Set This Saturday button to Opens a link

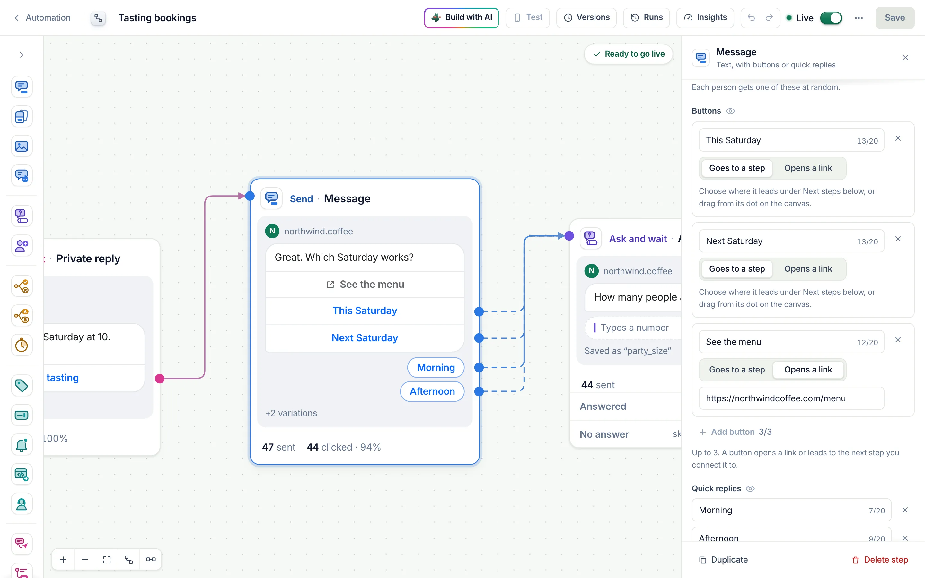pyautogui.click(x=808, y=168)
